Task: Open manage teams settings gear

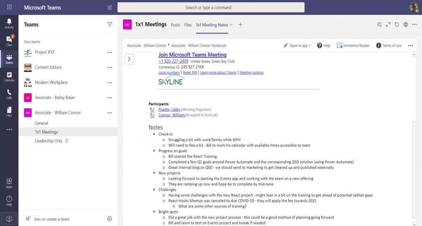Action: click(110, 219)
